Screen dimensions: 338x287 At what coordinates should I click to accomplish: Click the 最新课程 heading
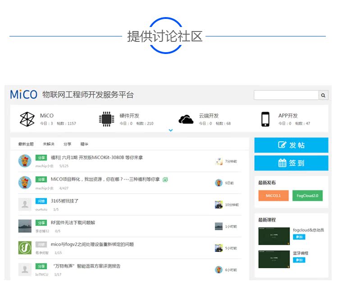pos(267,220)
